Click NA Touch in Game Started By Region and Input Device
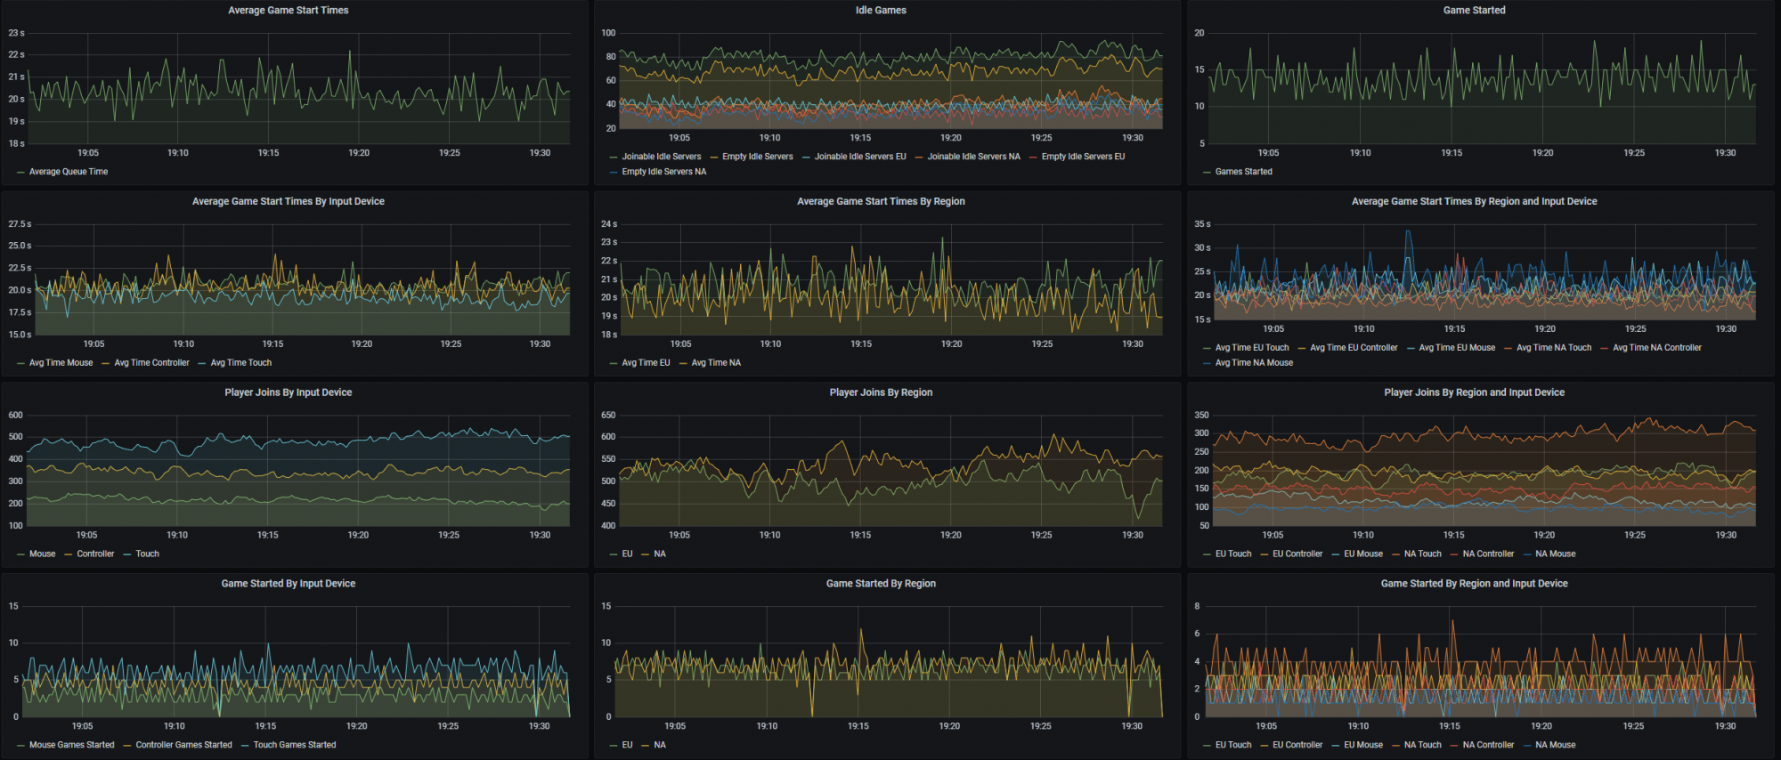This screenshot has height=760, width=1781. click(x=1422, y=746)
